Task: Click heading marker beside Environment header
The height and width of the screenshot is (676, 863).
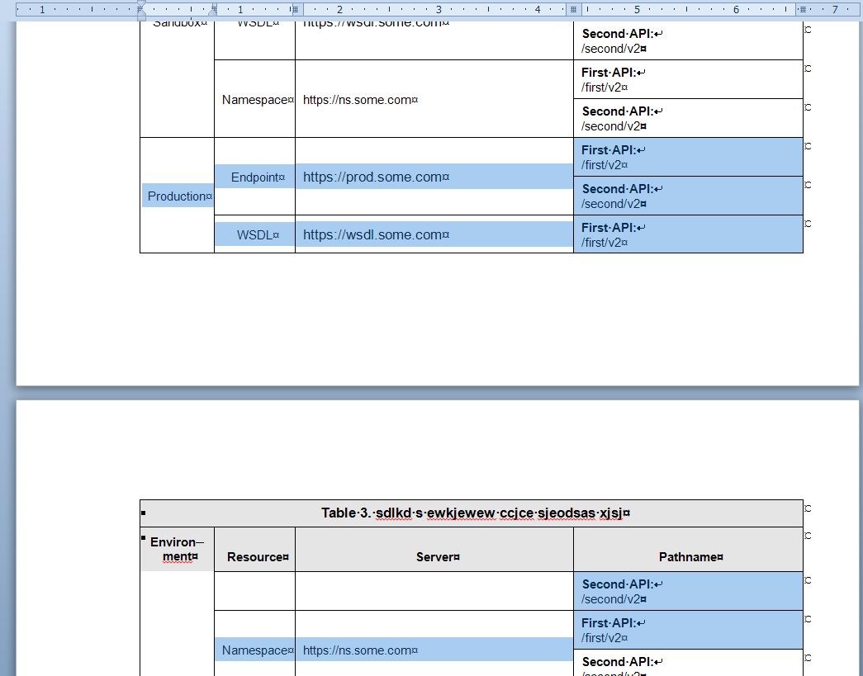Action: click(x=144, y=538)
